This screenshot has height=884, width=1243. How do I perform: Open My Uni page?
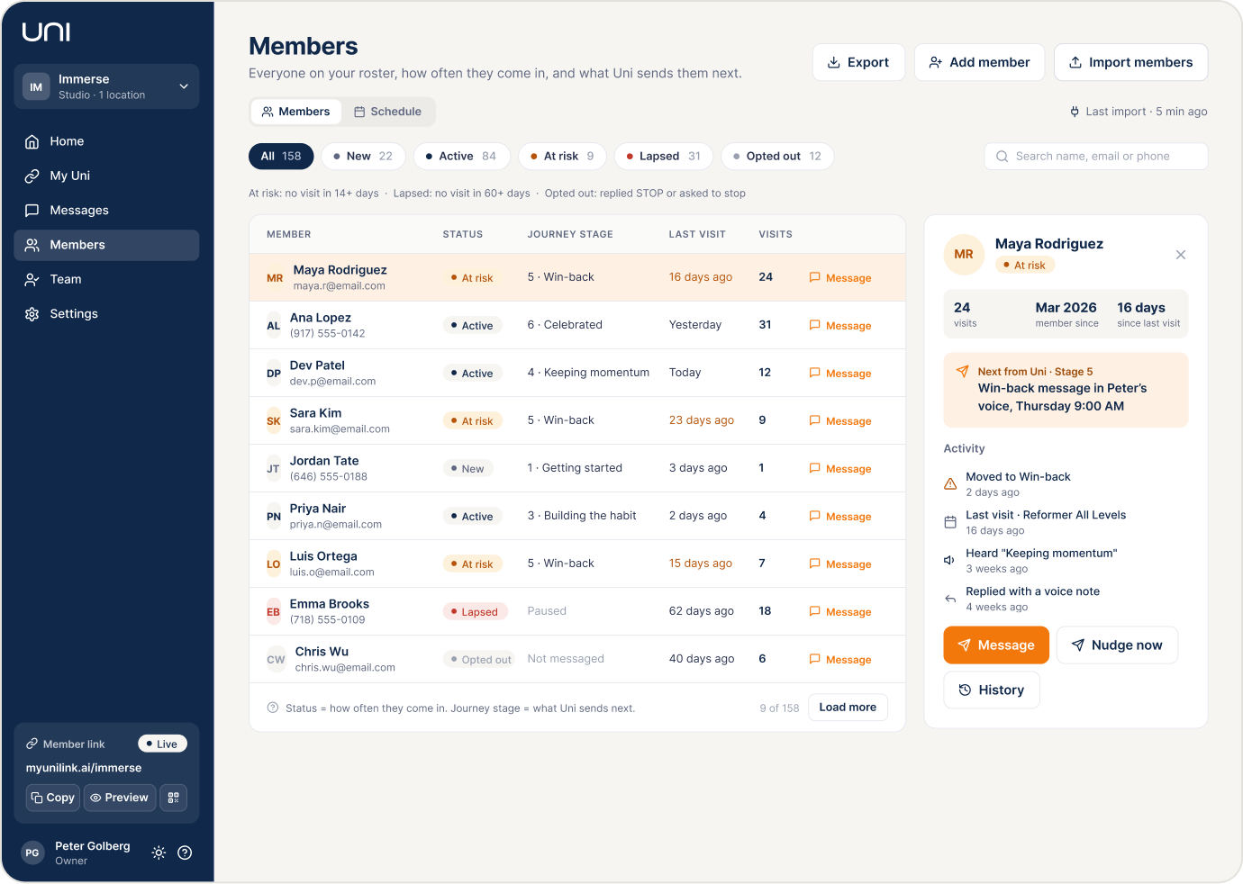pos(106,176)
